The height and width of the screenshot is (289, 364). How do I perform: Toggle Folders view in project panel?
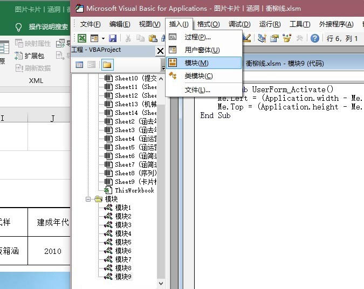[107, 65]
